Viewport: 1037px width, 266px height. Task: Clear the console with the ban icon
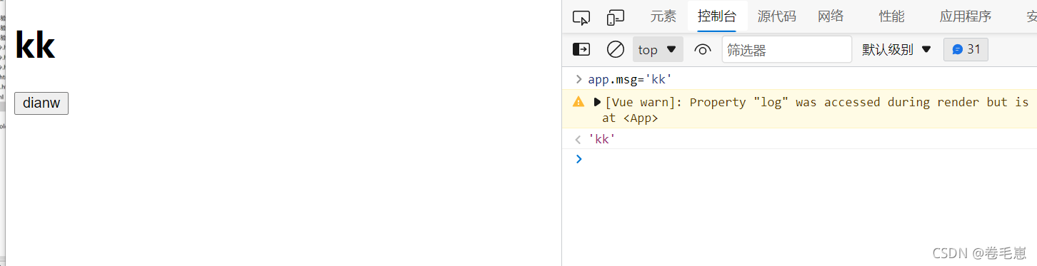click(x=615, y=49)
